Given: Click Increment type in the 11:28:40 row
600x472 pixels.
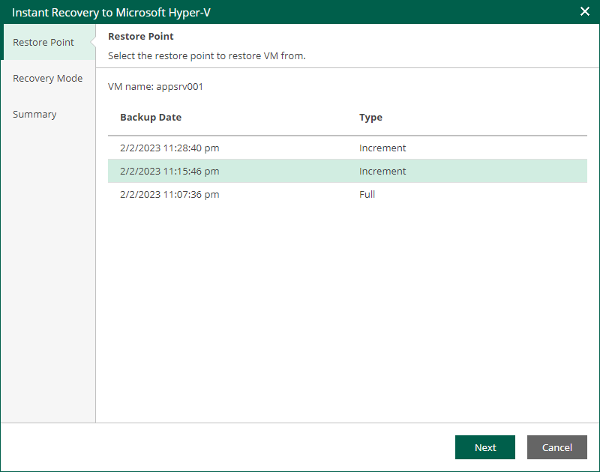Looking at the screenshot, I should pyautogui.click(x=382, y=148).
